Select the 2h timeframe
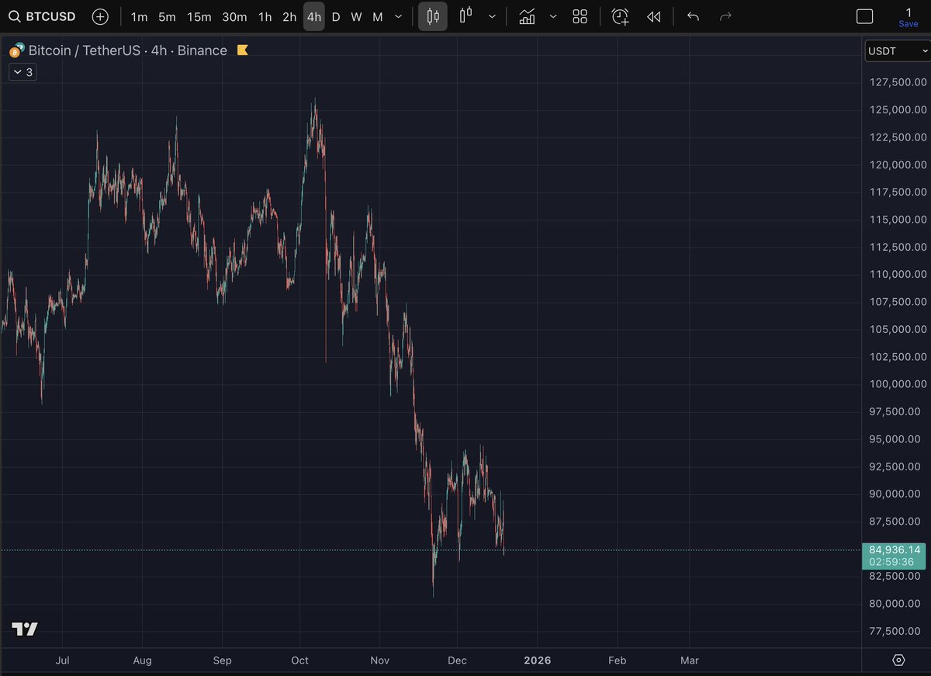Screen dimensions: 931x676 [289, 16]
